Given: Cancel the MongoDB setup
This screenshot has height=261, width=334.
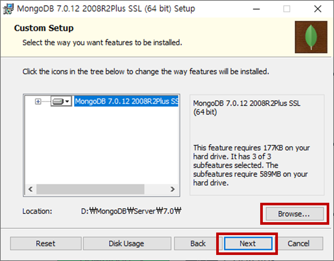Looking at the screenshot, I should pyautogui.click(x=299, y=243).
